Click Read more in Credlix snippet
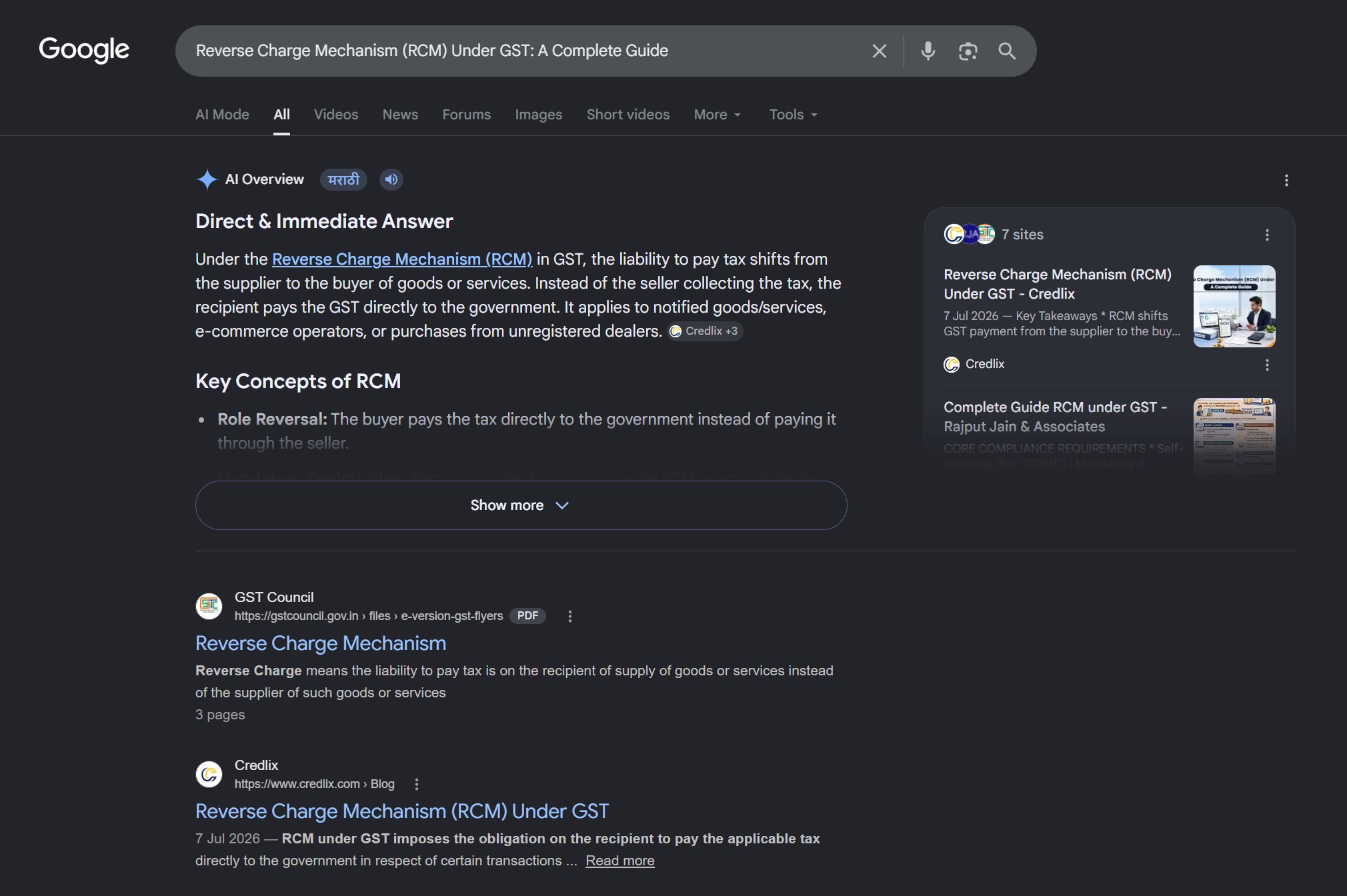 point(620,861)
